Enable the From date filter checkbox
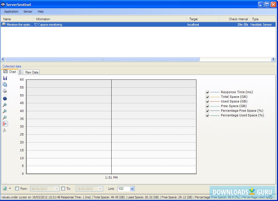This screenshot has height=201, width=278. tap(17, 189)
